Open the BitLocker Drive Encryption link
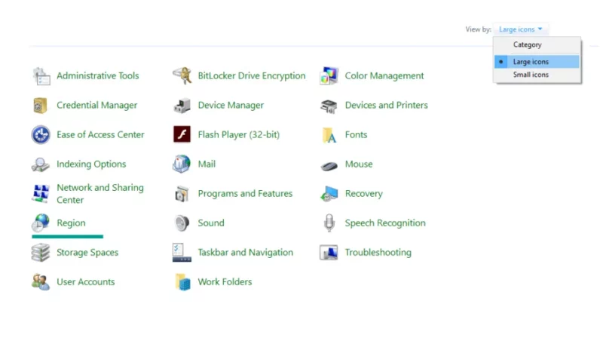 click(x=252, y=76)
